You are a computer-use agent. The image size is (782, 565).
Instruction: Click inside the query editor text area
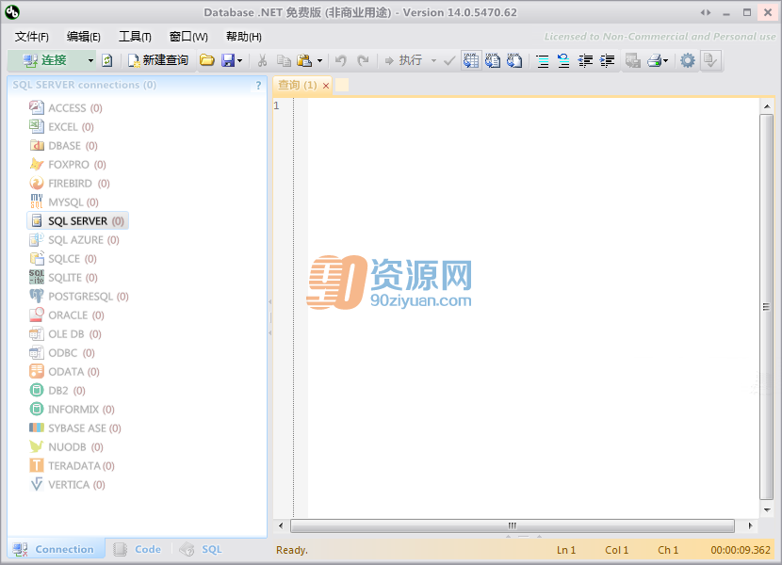pyautogui.click(x=532, y=308)
